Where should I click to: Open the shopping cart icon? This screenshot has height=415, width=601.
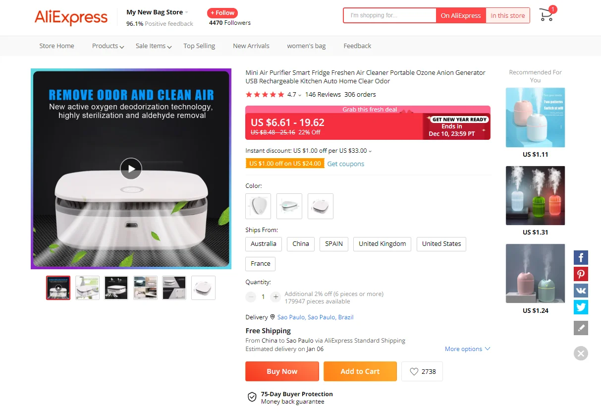pos(547,14)
